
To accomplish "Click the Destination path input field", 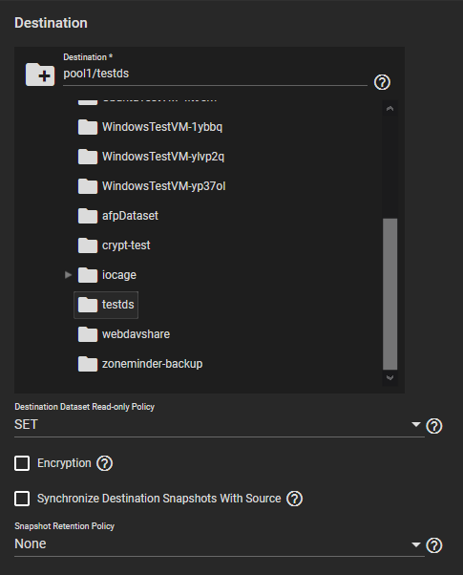I will click(215, 74).
